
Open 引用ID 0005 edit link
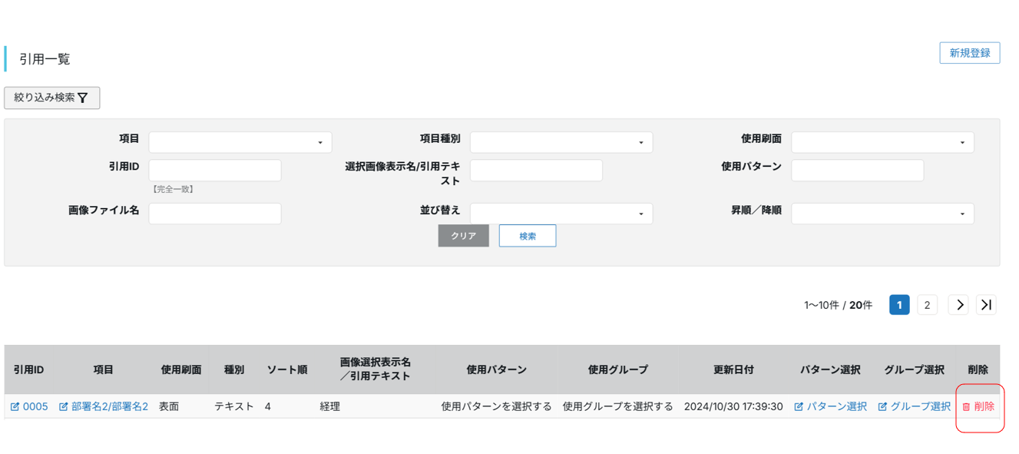[29, 406]
